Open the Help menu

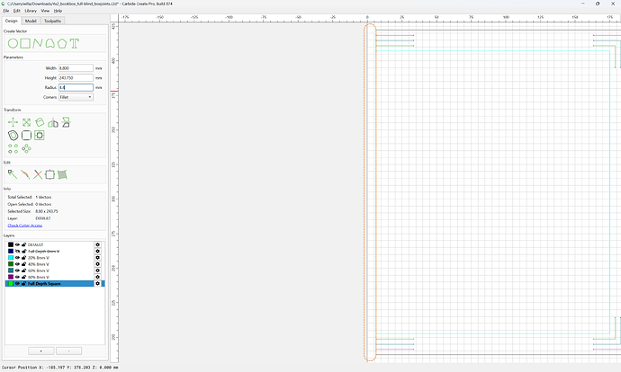58,11
